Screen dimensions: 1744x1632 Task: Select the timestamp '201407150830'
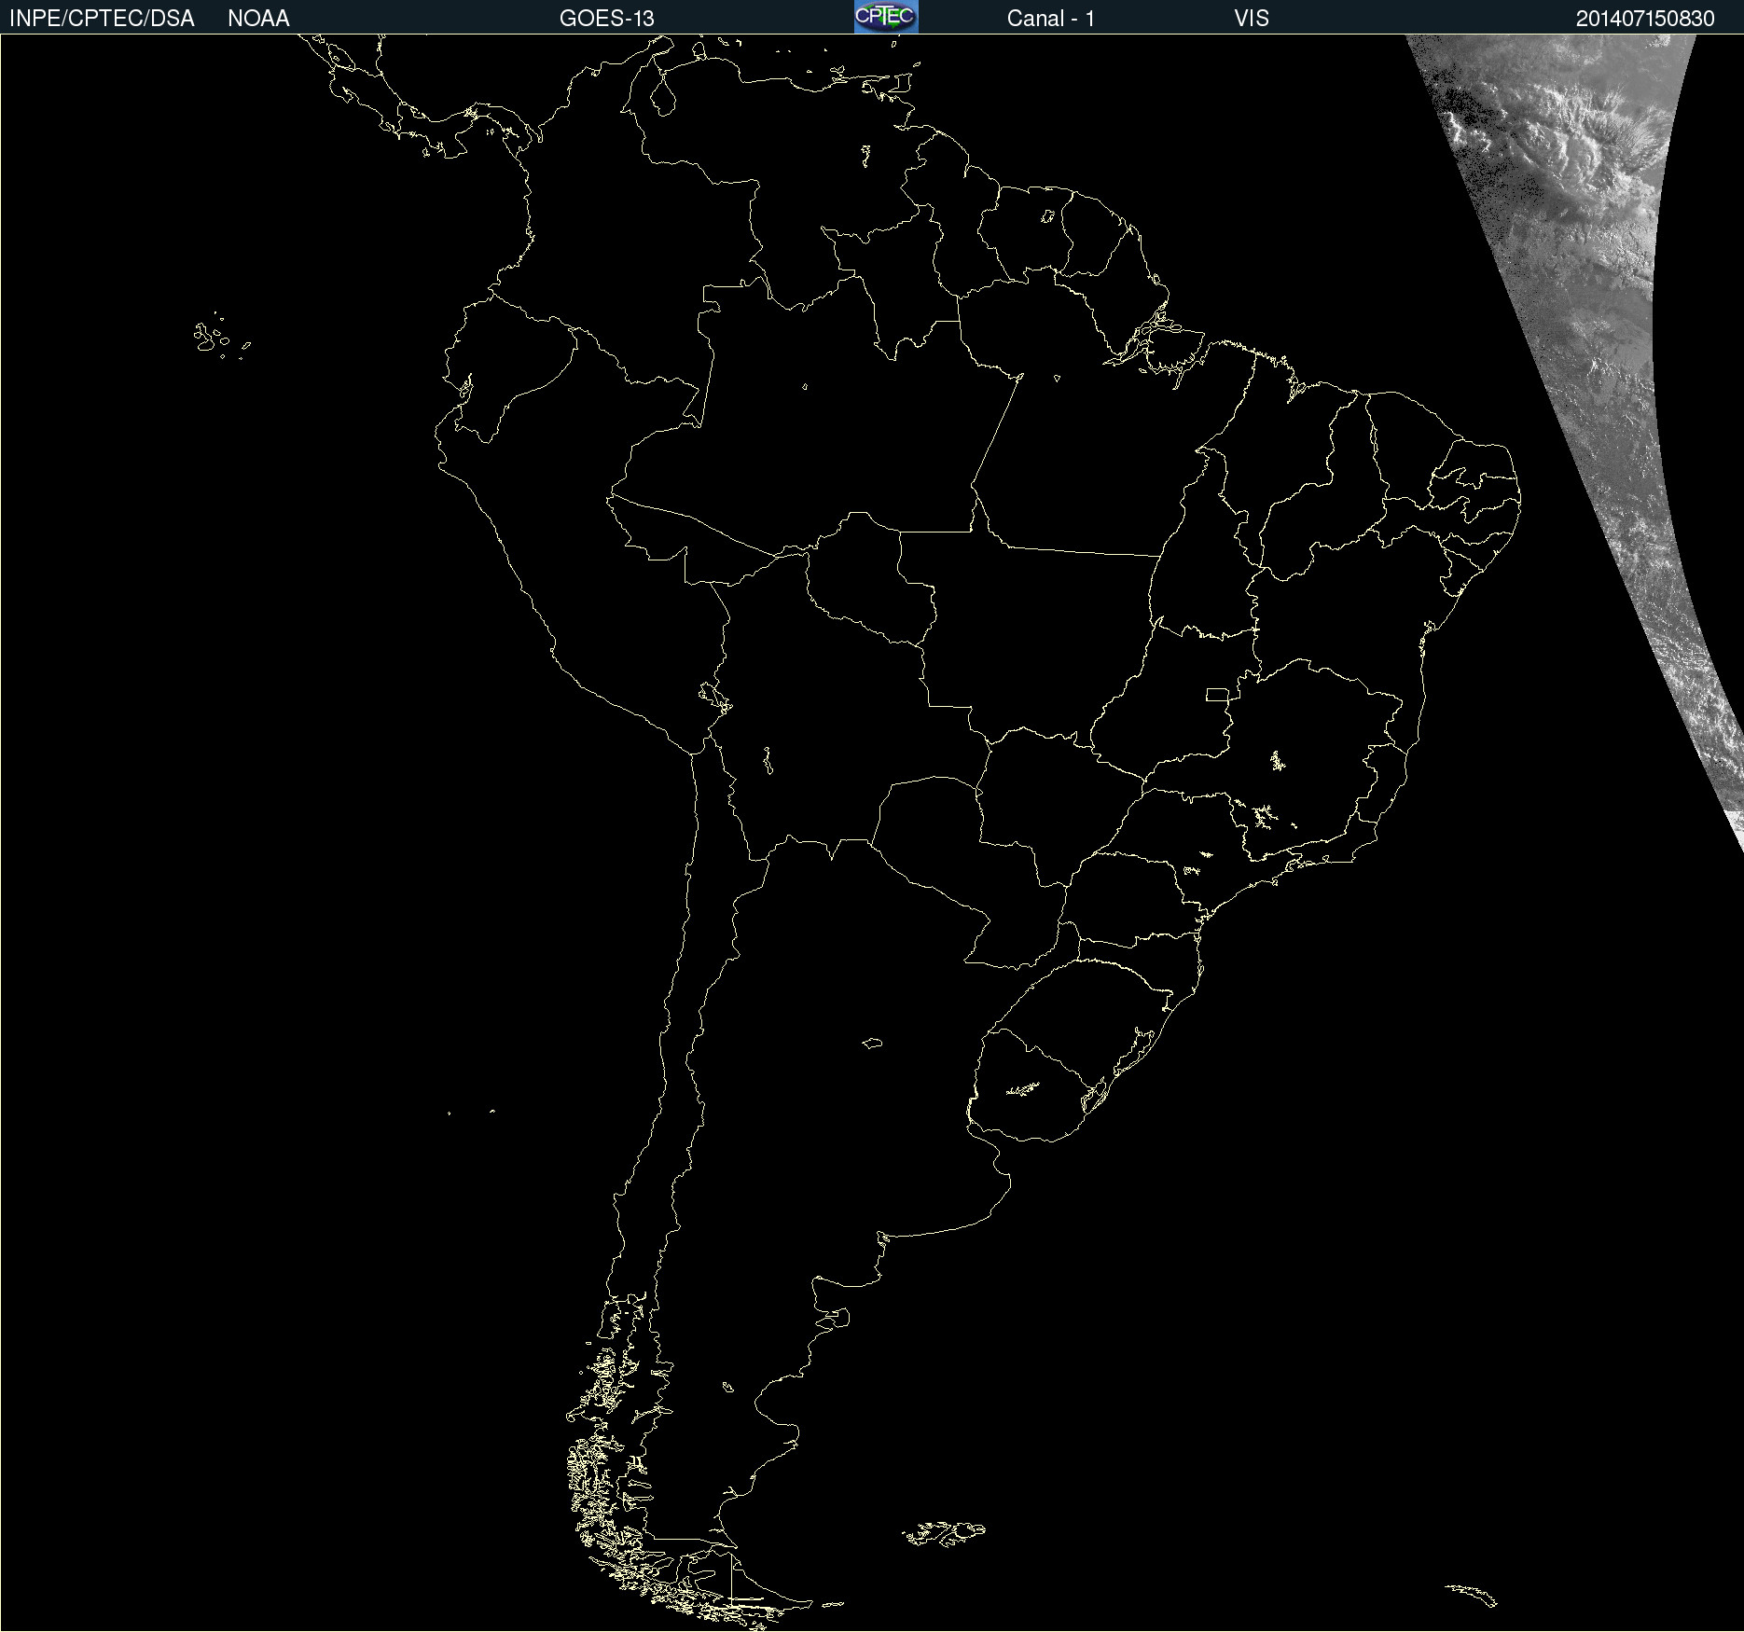1645,19
